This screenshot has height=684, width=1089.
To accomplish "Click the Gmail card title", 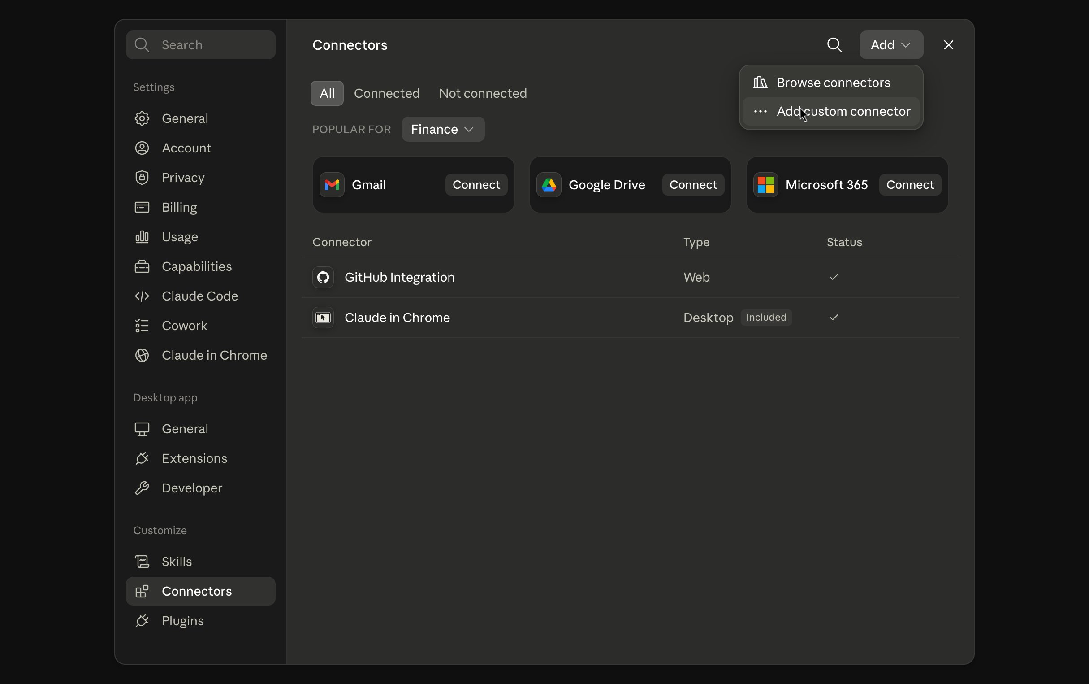I will tap(369, 185).
